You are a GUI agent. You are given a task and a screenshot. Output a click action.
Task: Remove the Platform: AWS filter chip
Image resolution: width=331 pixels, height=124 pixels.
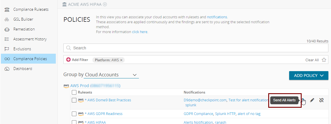point(121,60)
